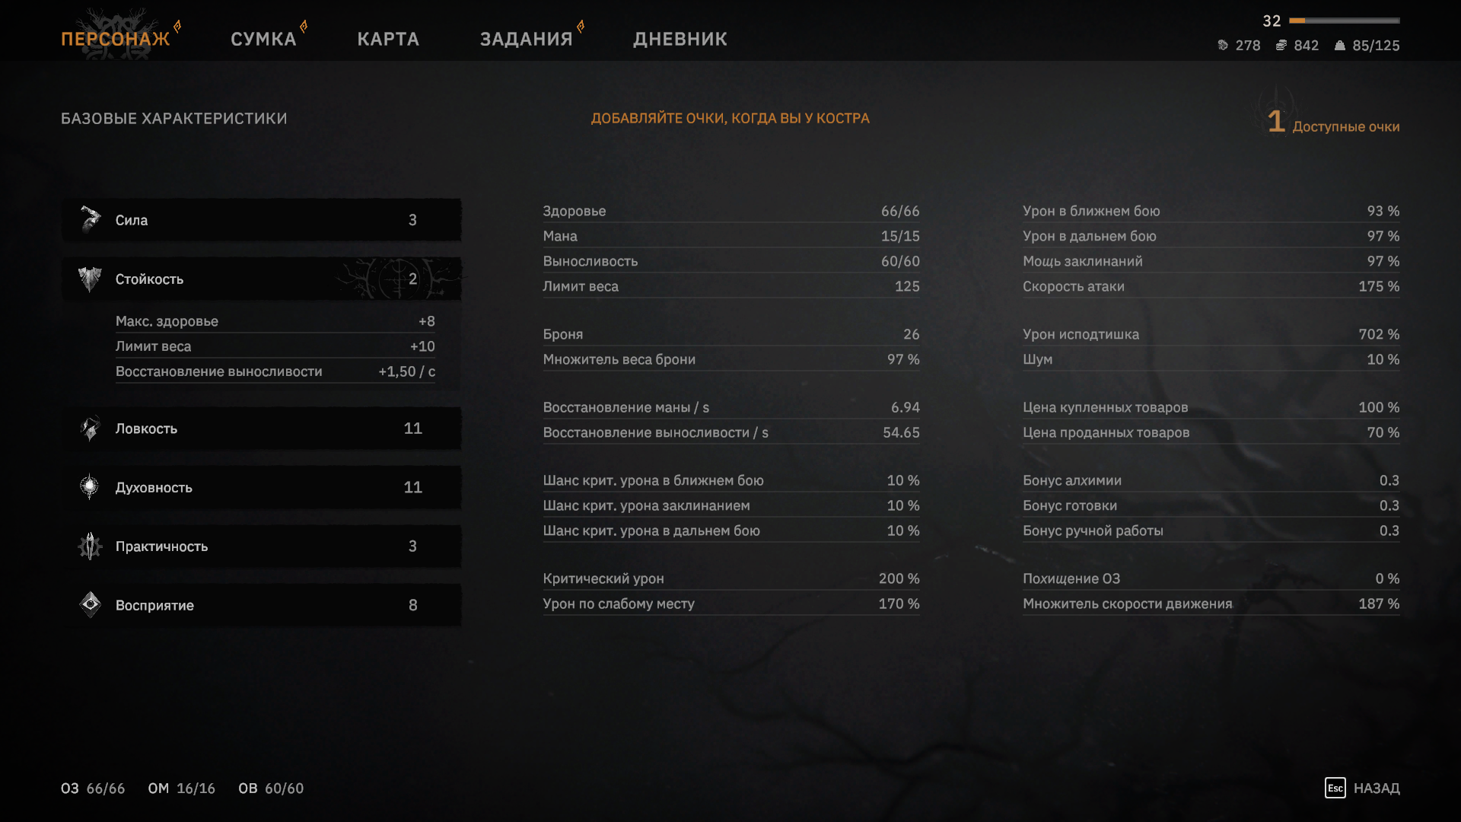1461x822 pixels.
Task: Click the Цена проданных товаров row
Action: click(x=1211, y=432)
